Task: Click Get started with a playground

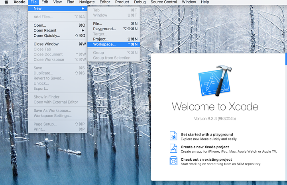Action: click(x=207, y=134)
